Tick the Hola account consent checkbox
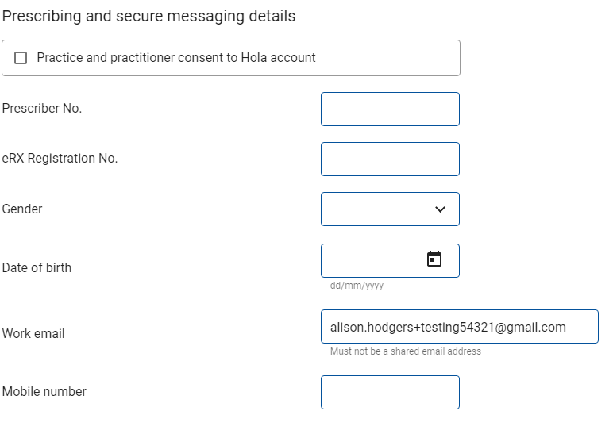Screen dimensions: 613x430 click(x=21, y=58)
